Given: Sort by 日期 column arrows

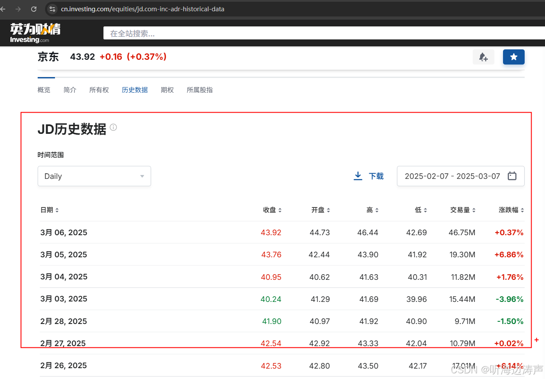Looking at the screenshot, I should pos(57,210).
